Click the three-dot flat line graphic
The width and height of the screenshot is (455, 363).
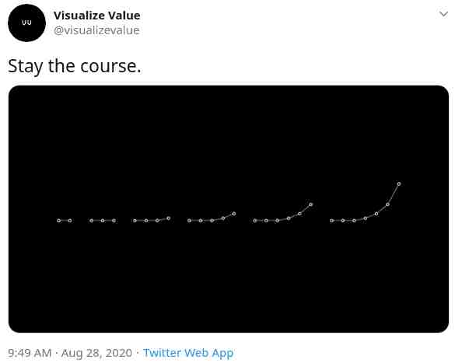tap(103, 221)
